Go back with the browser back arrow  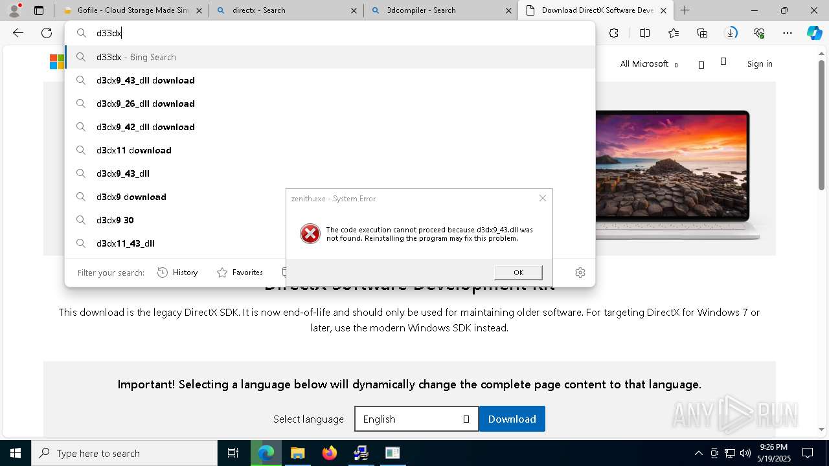coord(18,33)
